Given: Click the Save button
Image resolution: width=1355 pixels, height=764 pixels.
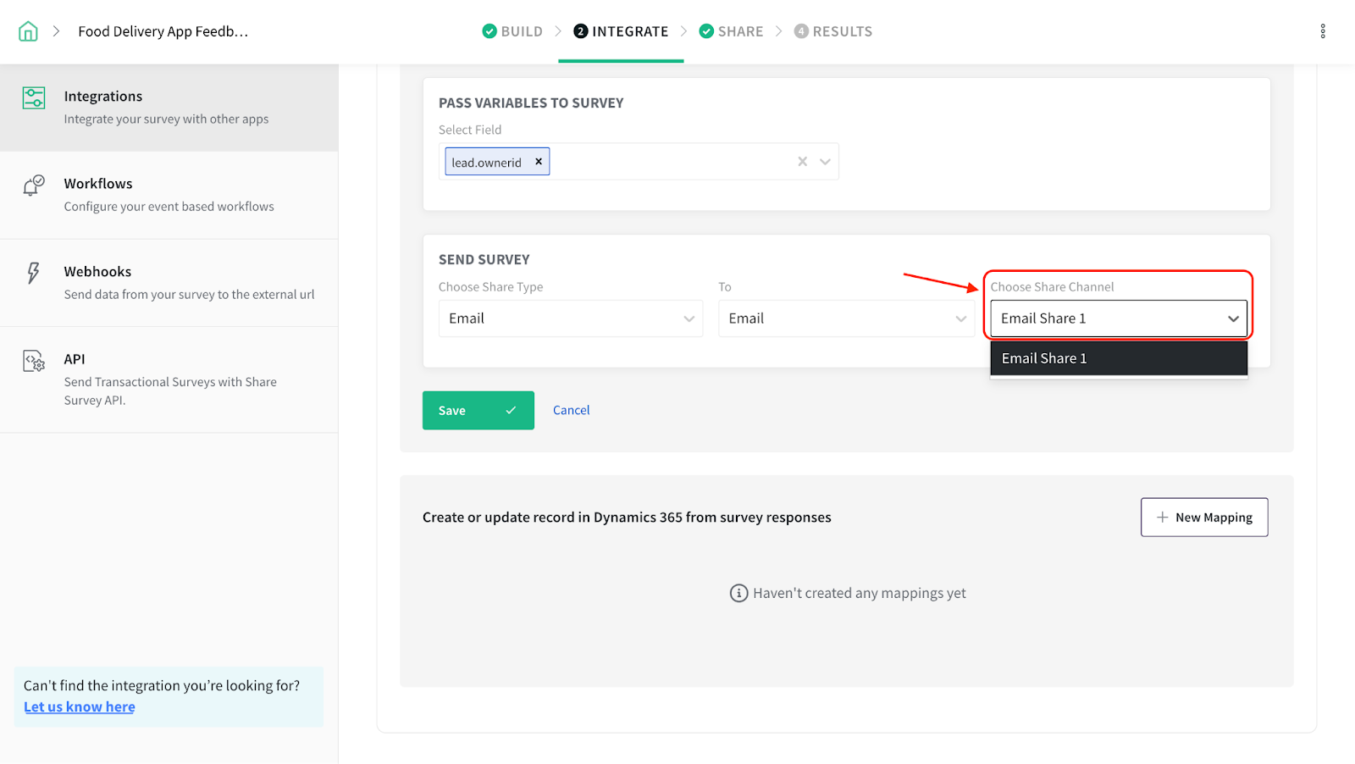Looking at the screenshot, I should point(478,410).
